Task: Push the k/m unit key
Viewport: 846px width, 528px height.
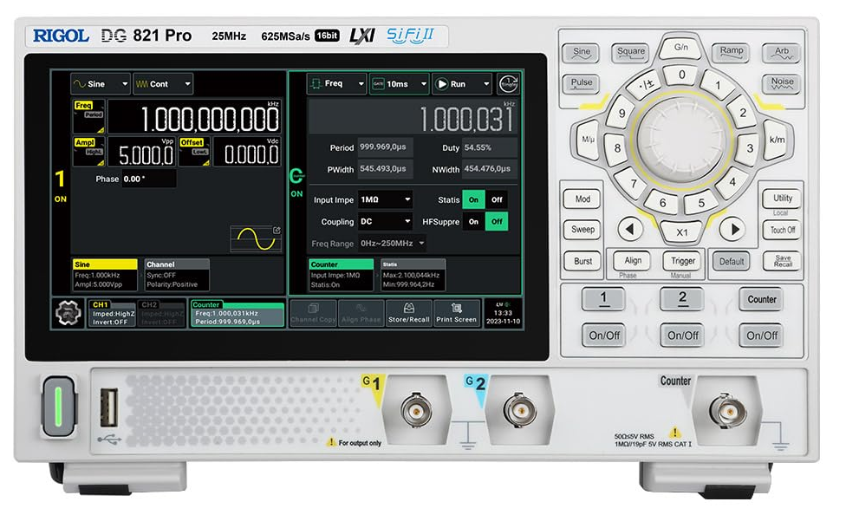Action: point(777,140)
